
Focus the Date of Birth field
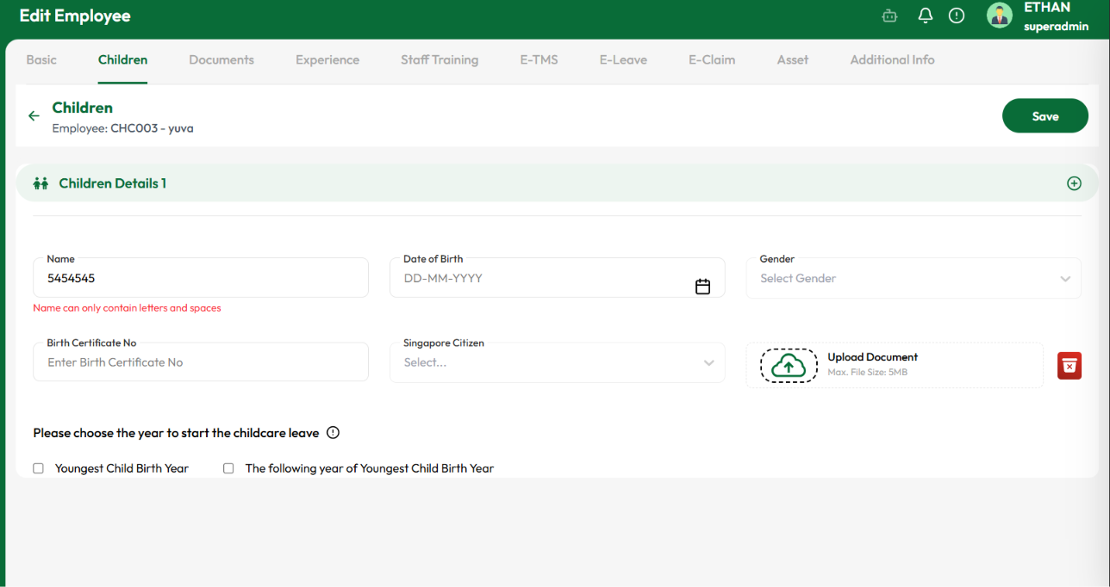coord(558,278)
